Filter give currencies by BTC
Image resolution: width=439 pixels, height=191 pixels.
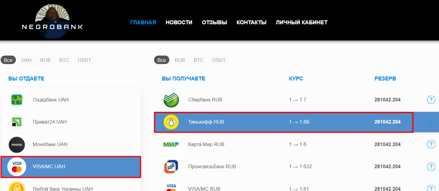pyautogui.click(x=64, y=60)
